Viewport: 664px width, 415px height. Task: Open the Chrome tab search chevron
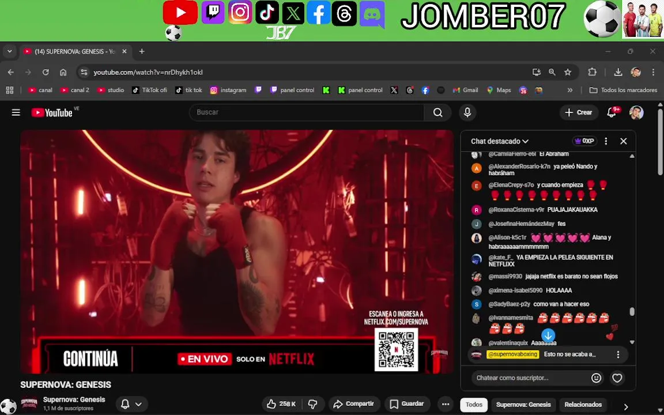tap(9, 51)
